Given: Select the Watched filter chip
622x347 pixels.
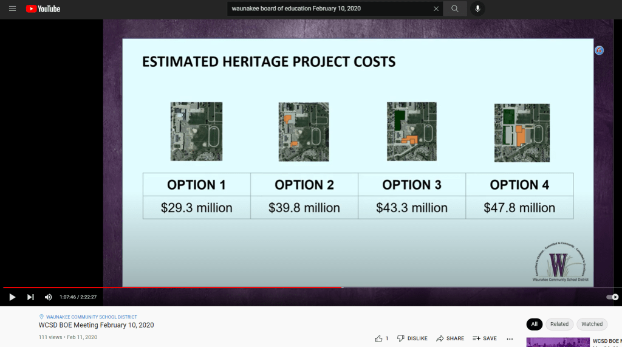Looking at the screenshot, I should coord(592,324).
